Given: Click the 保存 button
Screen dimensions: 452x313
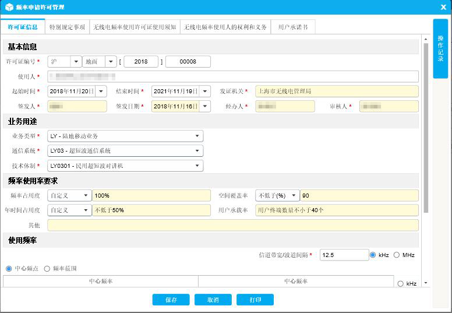Looking at the screenshot, I should point(171,300).
